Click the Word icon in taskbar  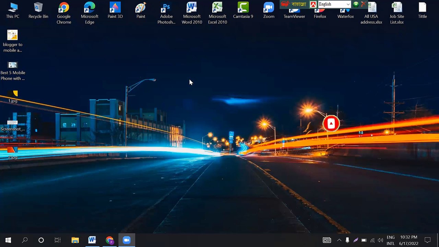point(92,240)
